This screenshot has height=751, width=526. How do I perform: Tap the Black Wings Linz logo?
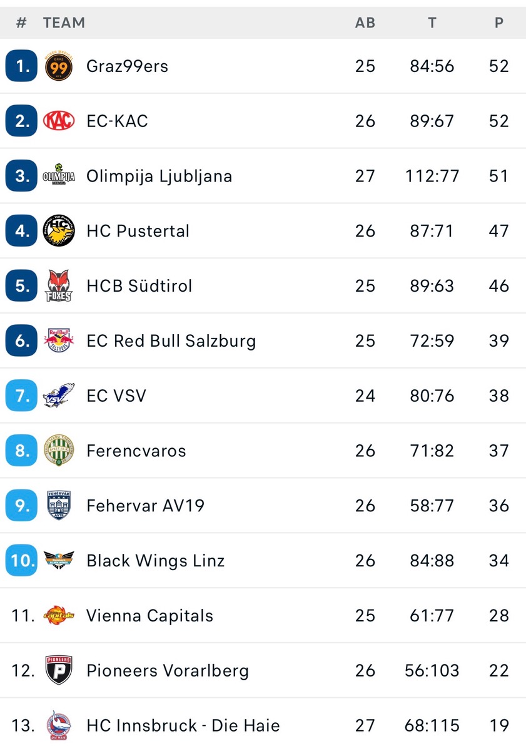coord(59,561)
